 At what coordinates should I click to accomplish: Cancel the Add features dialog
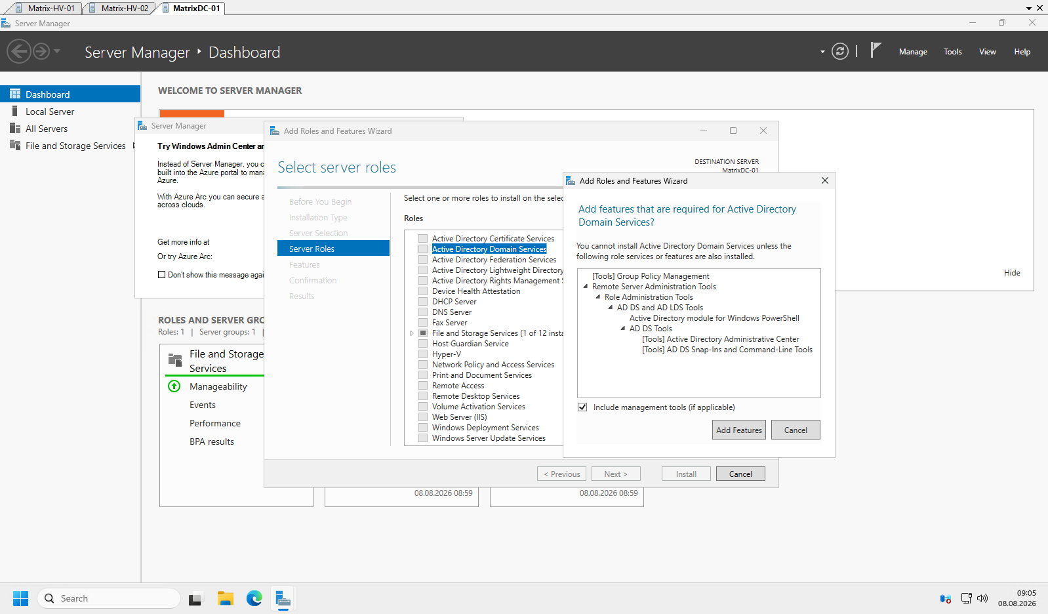coord(796,430)
